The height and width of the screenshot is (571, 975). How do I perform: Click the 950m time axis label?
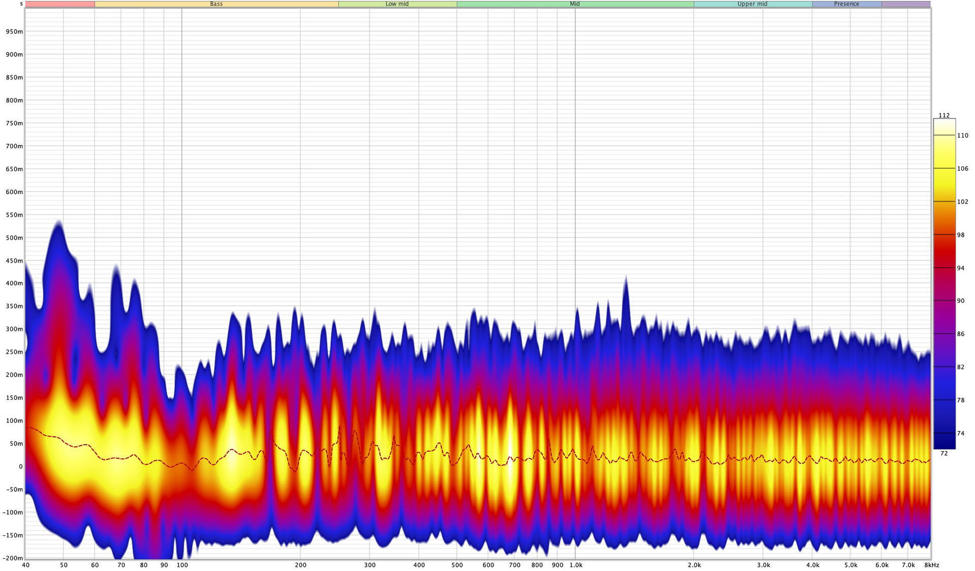(14, 31)
